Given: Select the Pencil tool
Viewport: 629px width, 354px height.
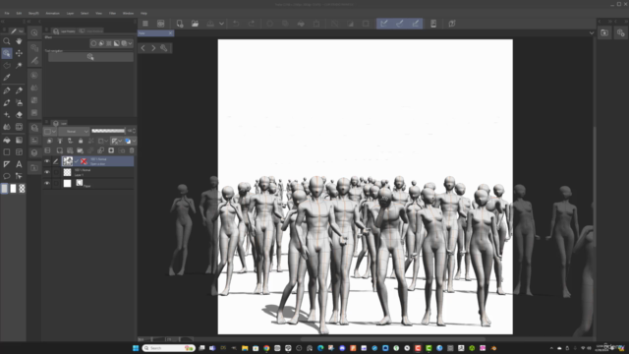Looking at the screenshot, I should coord(19,90).
